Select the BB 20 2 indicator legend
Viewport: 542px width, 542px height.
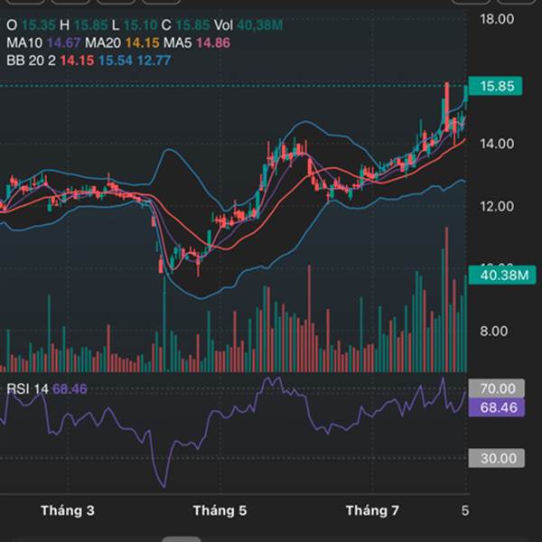pos(89,61)
